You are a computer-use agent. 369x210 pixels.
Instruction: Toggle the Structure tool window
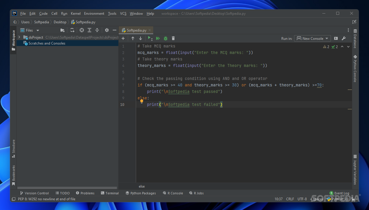(x=13, y=148)
